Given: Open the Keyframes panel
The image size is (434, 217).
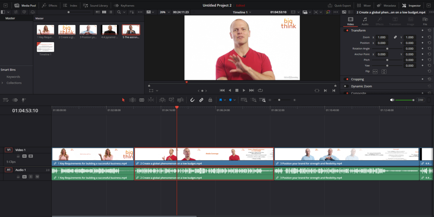Looking at the screenshot, I should [x=124, y=6].
